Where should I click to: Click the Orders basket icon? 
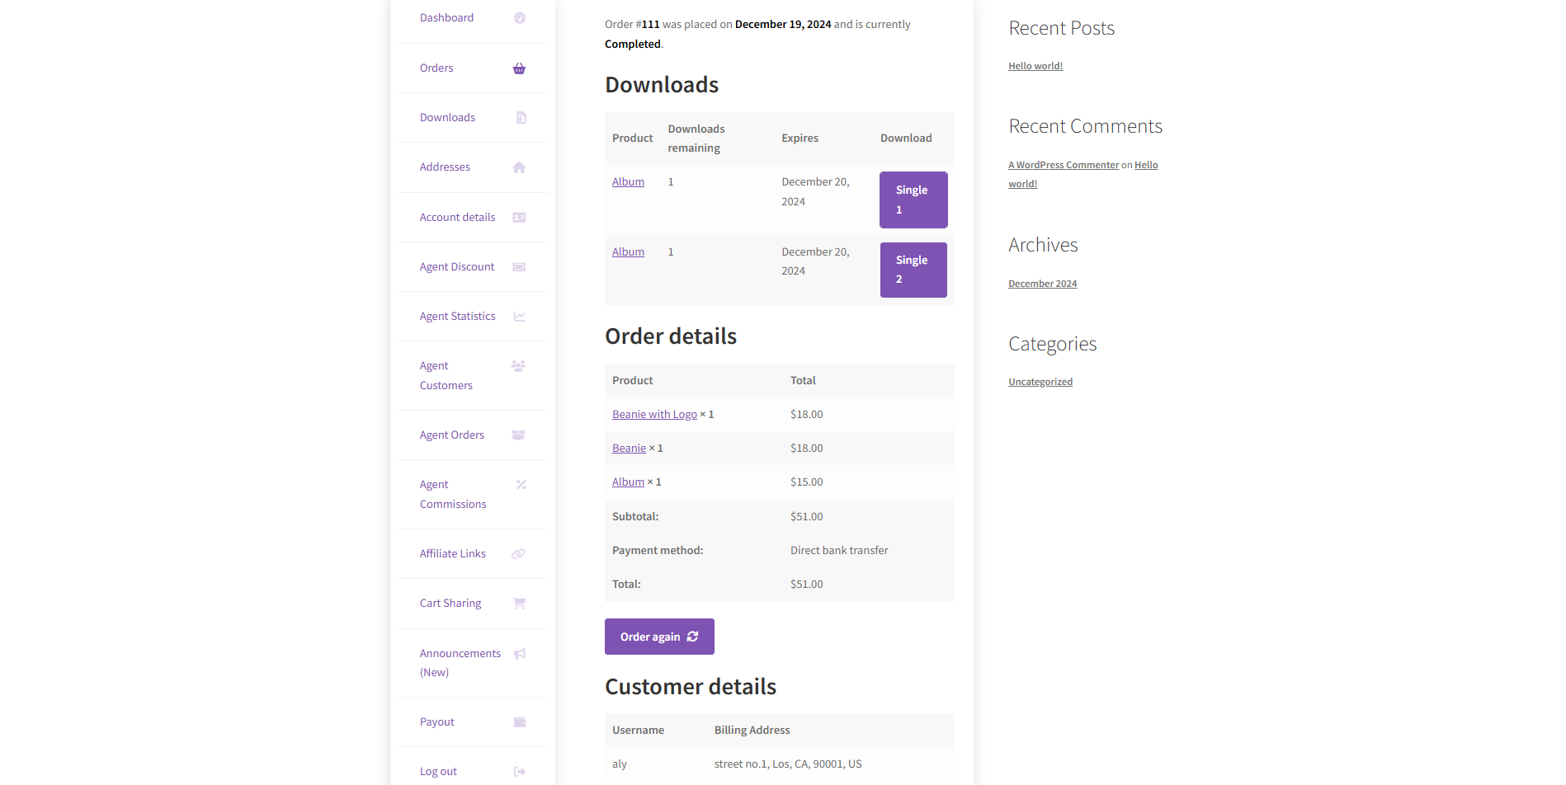click(x=519, y=68)
